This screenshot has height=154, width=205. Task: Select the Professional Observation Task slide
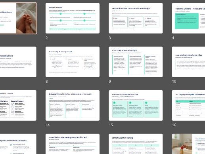click(x=136, y=105)
